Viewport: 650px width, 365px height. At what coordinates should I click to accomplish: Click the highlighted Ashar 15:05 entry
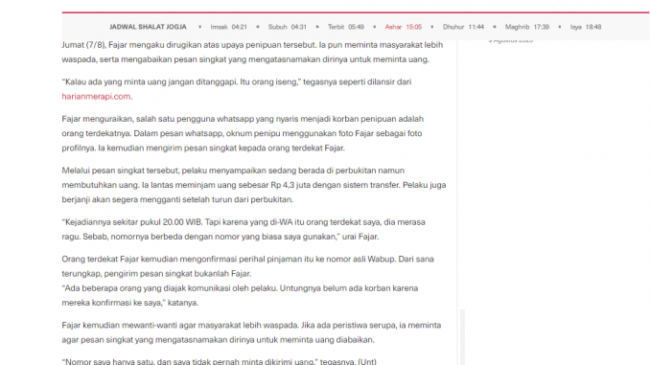[x=404, y=27]
